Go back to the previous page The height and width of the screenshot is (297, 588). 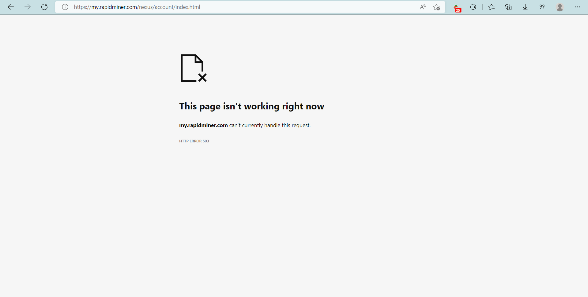click(11, 7)
